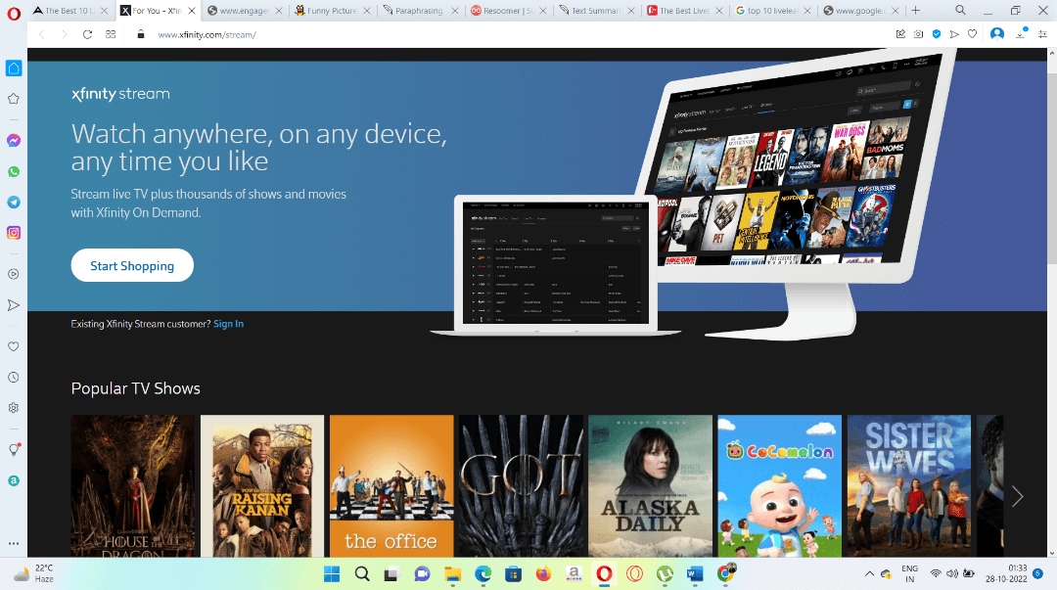This screenshot has height=590, width=1057.
Task: Show next Popular TV Shows with chevron
Action: click(1017, 496)
